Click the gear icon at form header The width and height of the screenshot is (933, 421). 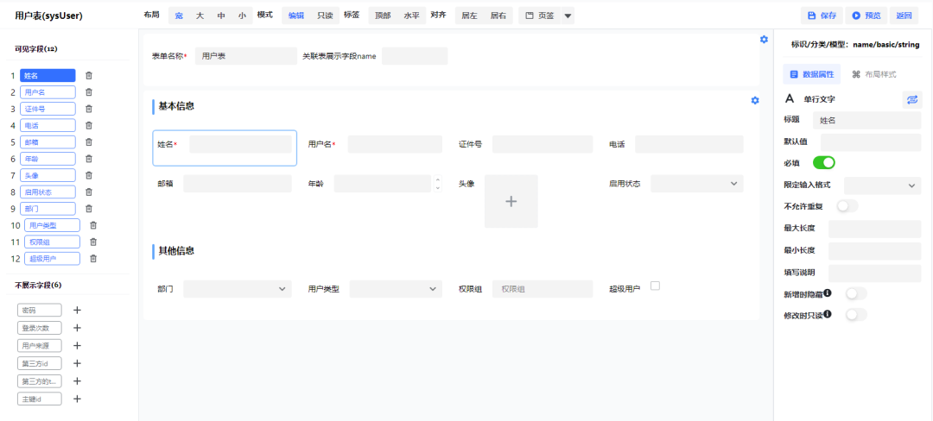click(x=764, y=40)
